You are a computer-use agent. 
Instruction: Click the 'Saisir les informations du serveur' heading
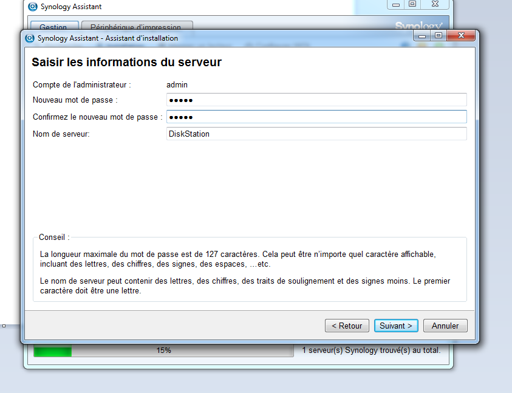point(127,62)
